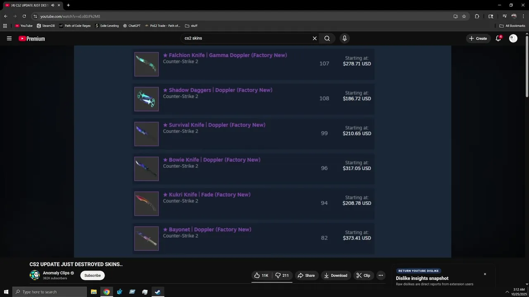Mute the tab via the speaker icon
The height and width of the screenshot is (297, 529).
pyautogui.click(x=52, y=5)
